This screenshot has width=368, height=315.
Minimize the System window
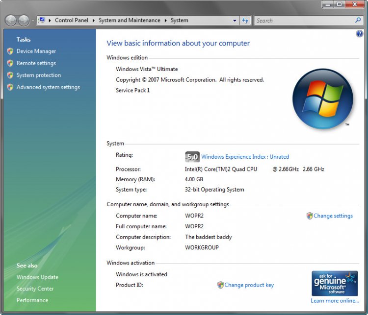(x=328, y=4)
